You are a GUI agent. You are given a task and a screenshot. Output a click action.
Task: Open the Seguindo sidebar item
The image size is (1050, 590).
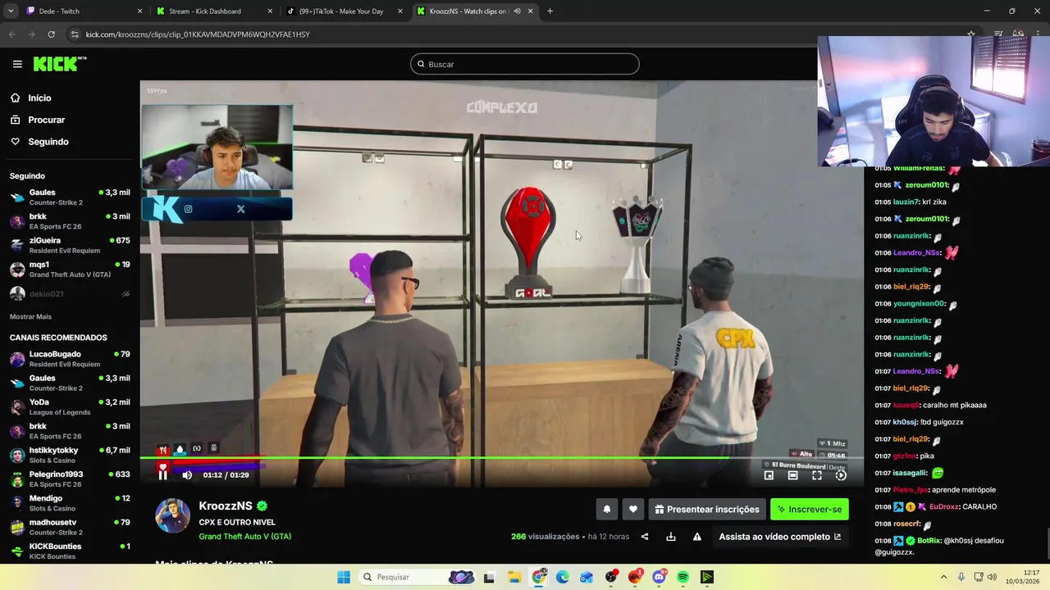point(48,142)
